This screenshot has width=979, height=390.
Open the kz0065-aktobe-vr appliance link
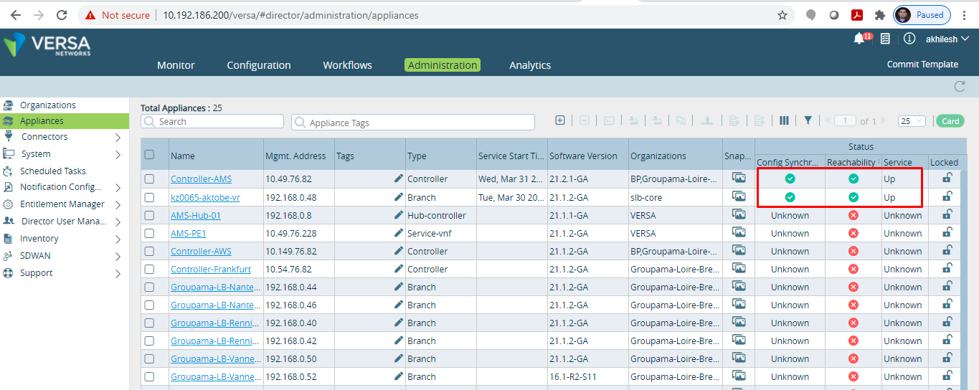click(x=205, y=197)
